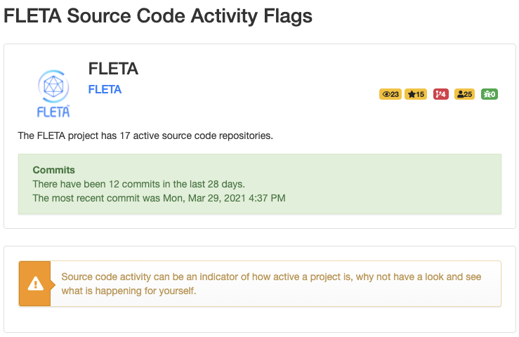Click the 17 active repositories description
Viewport: 519px width, 337px height.
[145, 135]
